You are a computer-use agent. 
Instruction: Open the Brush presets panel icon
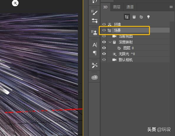pyautogui.click(x=94, y=21)
